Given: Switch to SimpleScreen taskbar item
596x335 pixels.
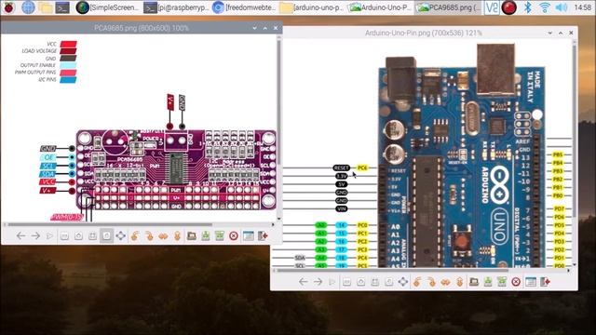Looking at the screenshot, I should coord(107,7).
